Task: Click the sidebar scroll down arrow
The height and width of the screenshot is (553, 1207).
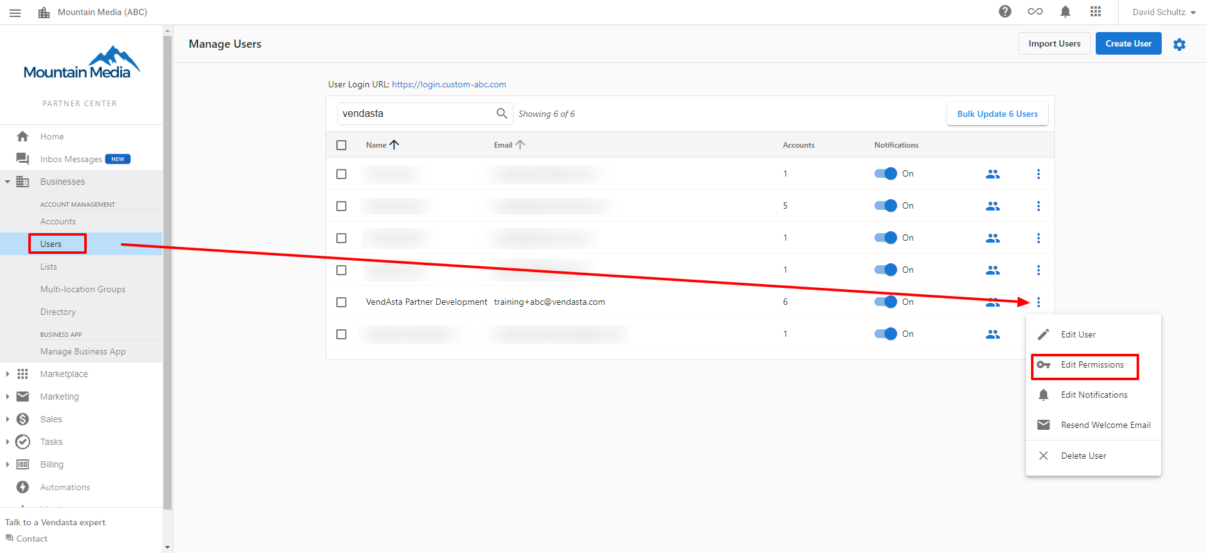Action: click(167, 547)
